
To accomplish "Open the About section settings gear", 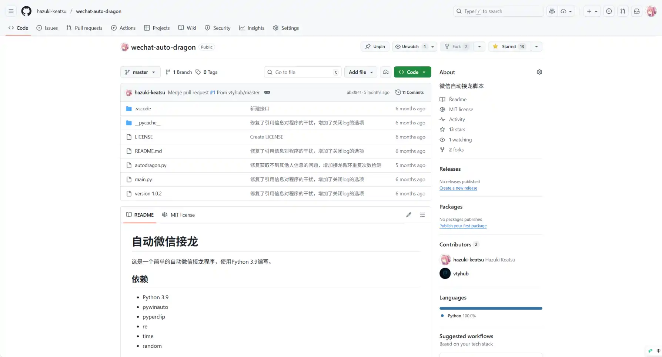I will pos(539,72).
